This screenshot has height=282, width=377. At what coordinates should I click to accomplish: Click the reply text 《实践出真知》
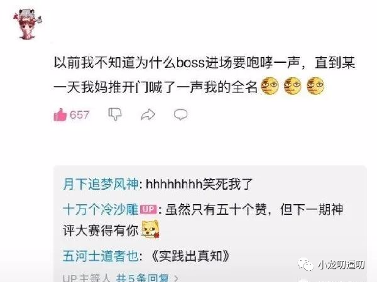pos(190,256)
